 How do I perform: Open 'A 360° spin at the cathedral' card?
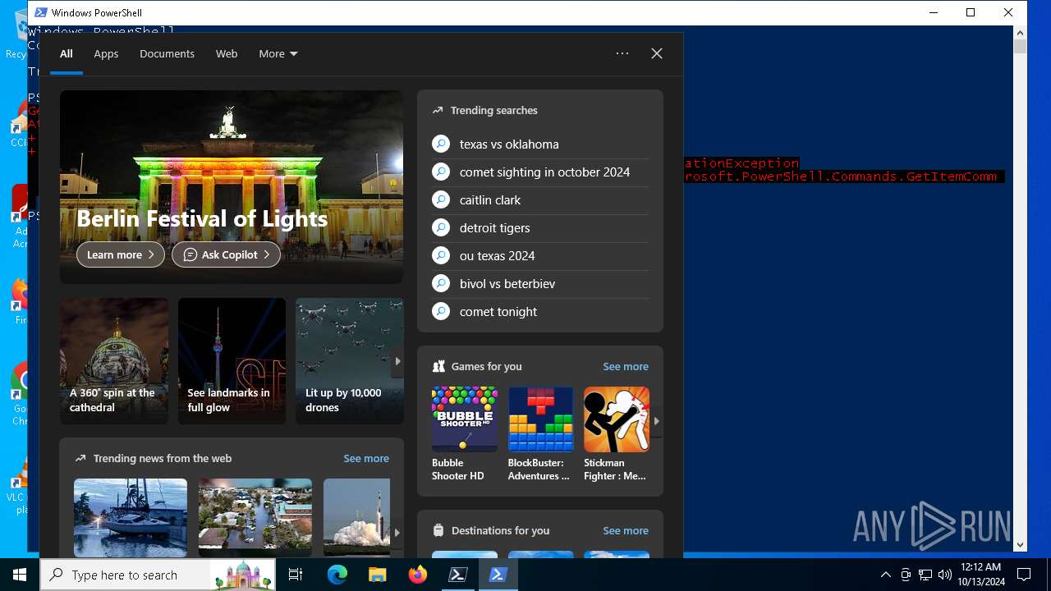point(114,361)
